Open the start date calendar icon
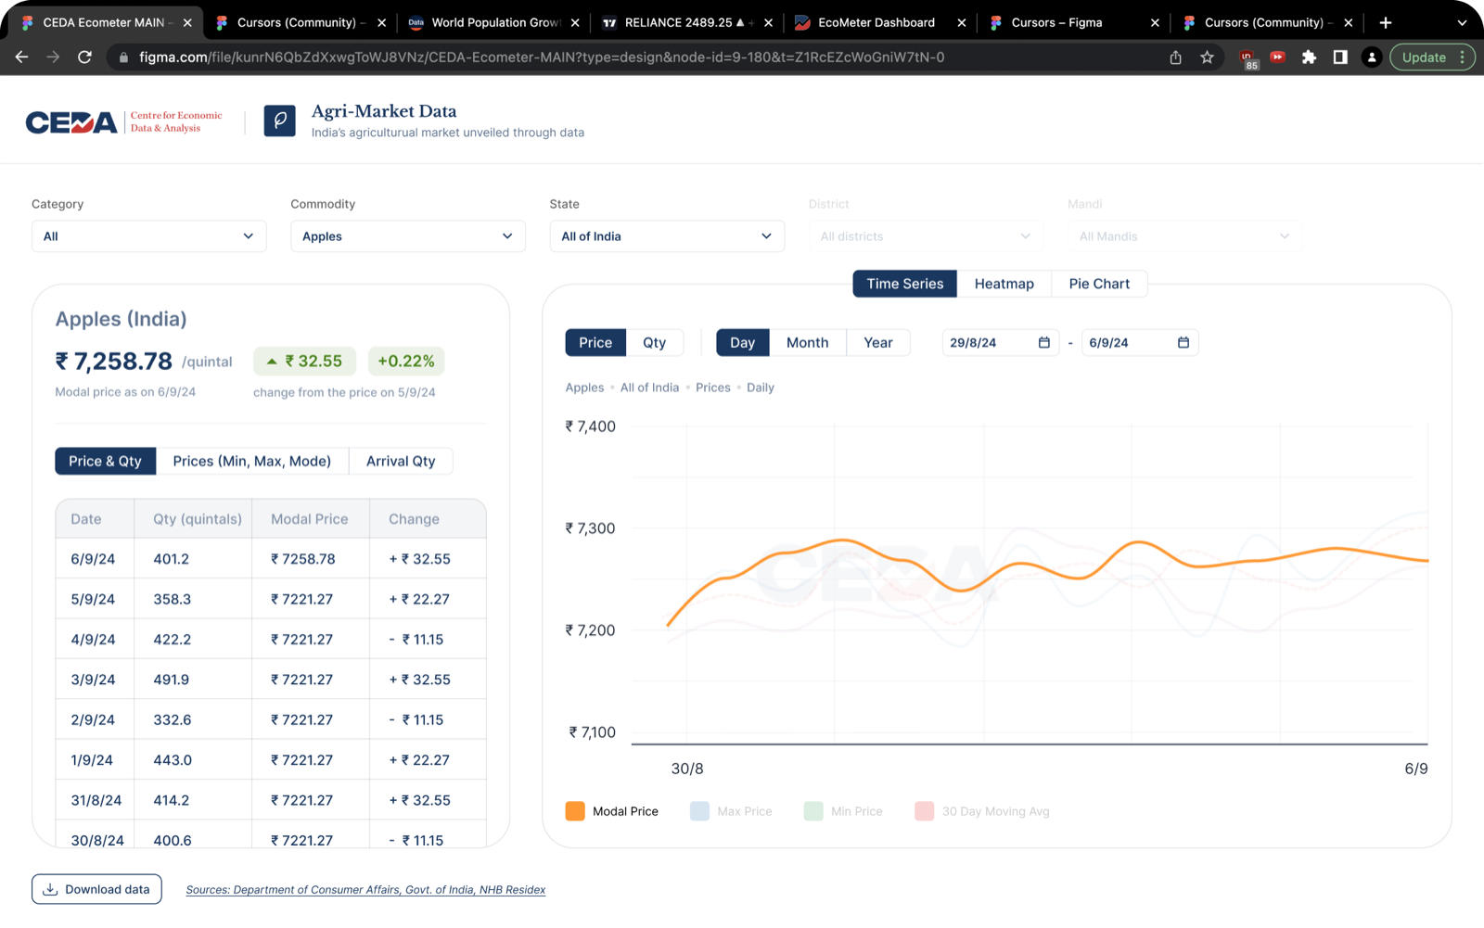Image resolution: width=1484 pixels, height=928 pixels. point(1043,342)
